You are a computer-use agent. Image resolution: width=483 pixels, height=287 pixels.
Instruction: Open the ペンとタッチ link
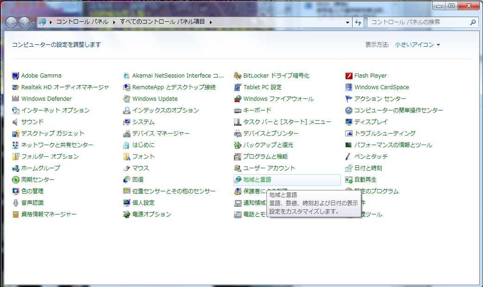(x=371, y=157)
